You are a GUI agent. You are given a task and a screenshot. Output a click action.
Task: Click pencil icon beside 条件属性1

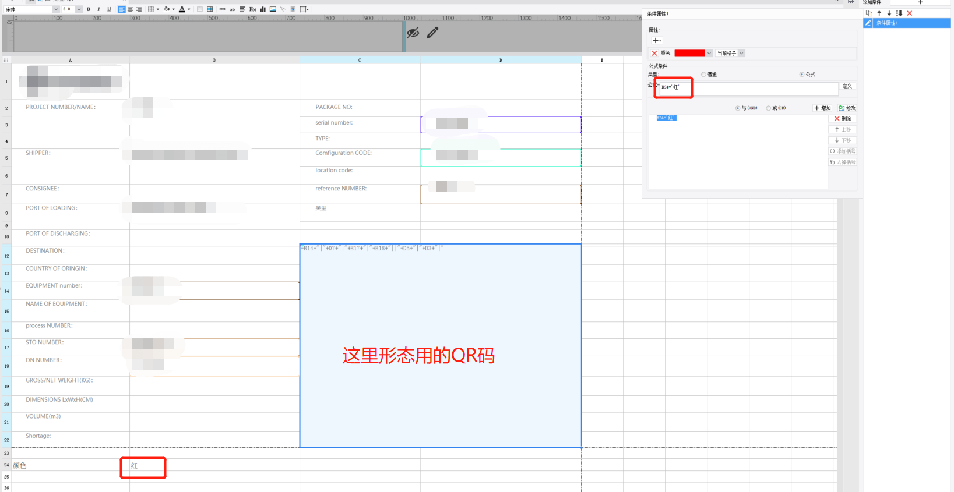868,23
